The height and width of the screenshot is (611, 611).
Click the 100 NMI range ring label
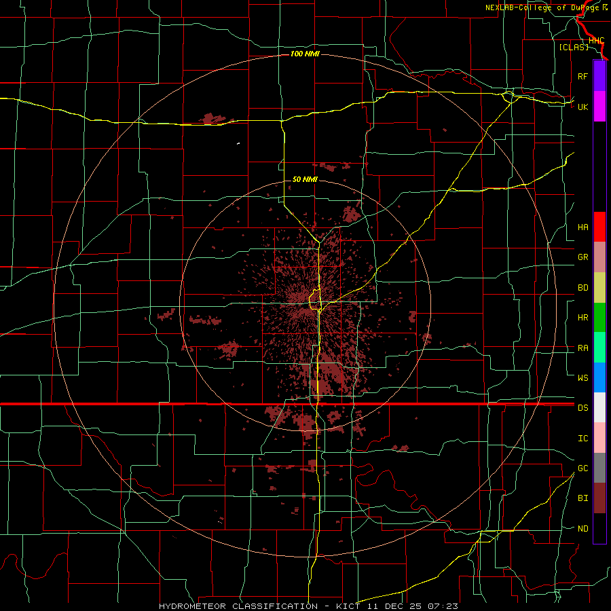[x=305, y=54]
